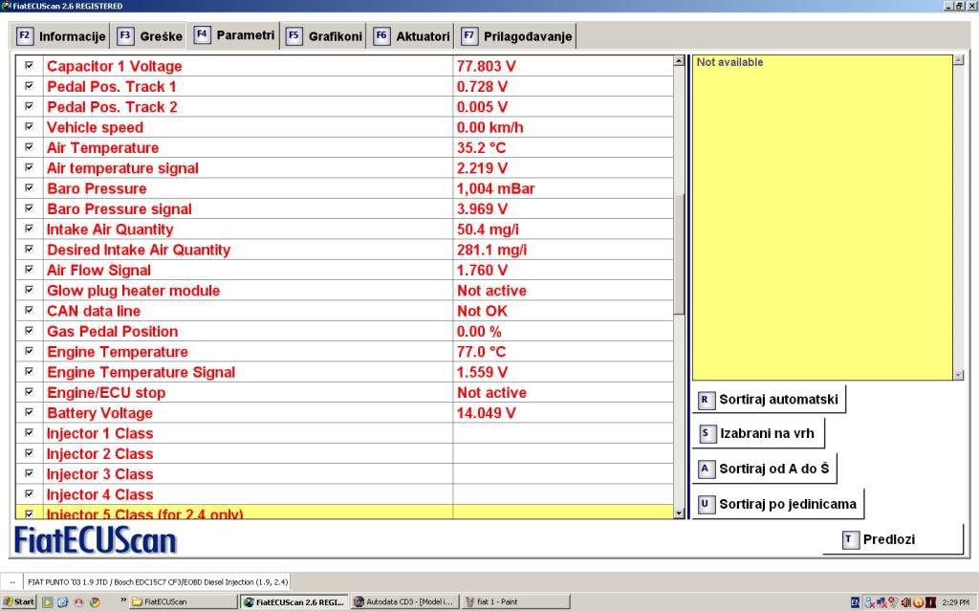The image size is (979, 612).
Task: Click the Air Flow Signal 1.760 V value
Action: click(x=482, y=271)
